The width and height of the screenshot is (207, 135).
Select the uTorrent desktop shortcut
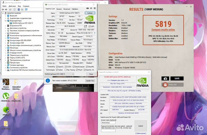tap(6, 97)
